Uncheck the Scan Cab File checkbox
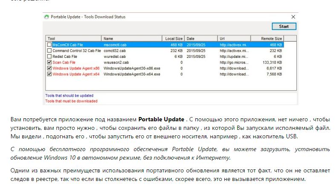This screenshot has height=189, width=336. 49,62
